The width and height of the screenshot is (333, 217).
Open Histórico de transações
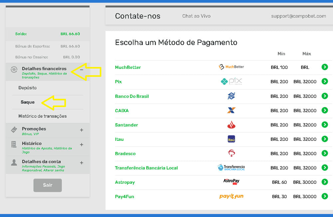point(43,116)
